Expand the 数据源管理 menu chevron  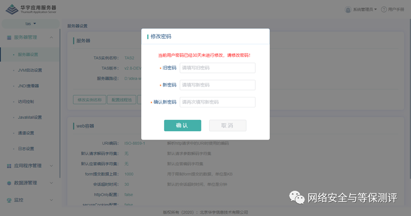point(51,183)
